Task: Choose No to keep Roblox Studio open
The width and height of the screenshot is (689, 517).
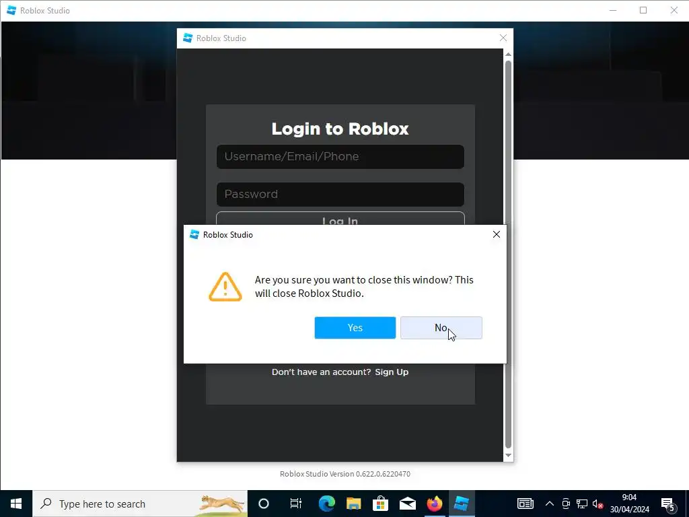Action: 441,328
